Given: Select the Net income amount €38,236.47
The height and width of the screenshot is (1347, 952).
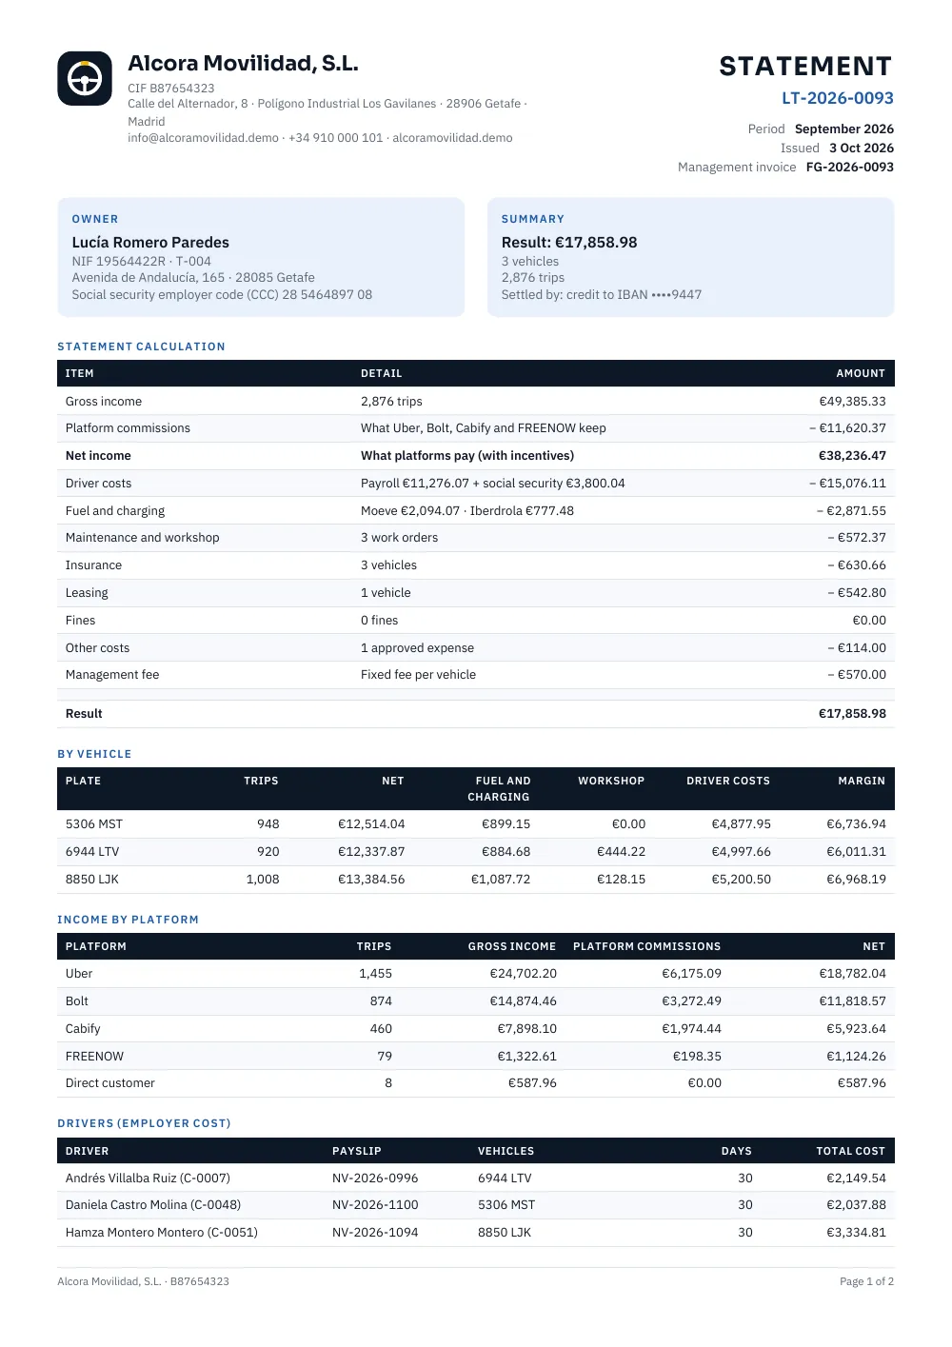Looking at the screenshot, I should click(x=853, y=456).
